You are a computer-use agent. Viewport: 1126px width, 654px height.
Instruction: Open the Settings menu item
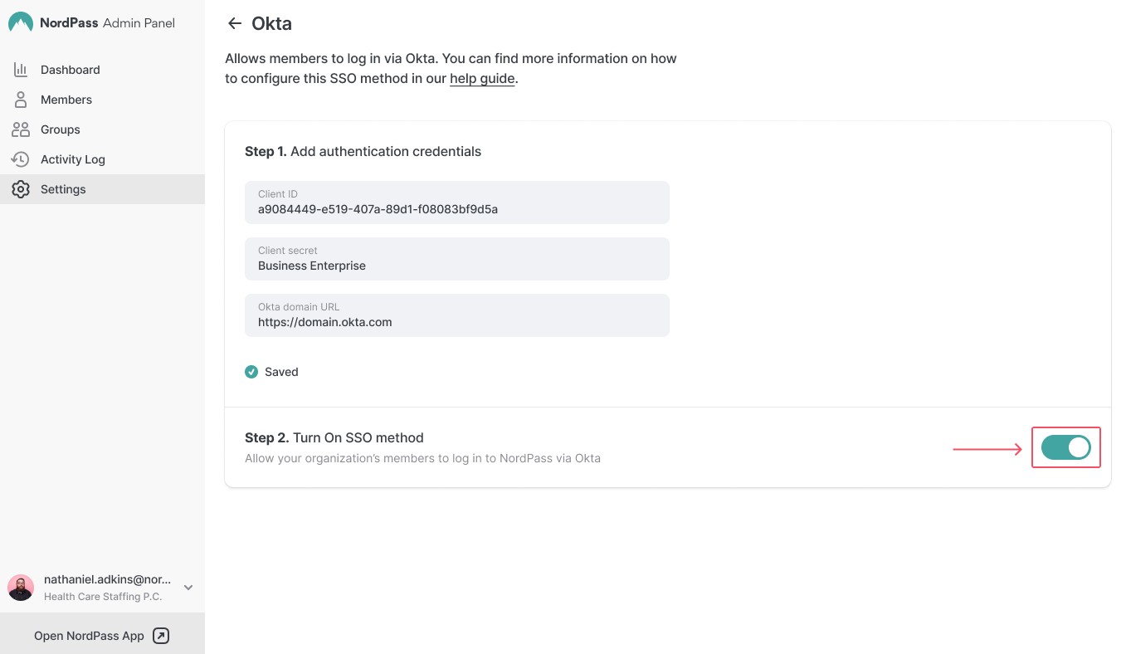point(102,189)
